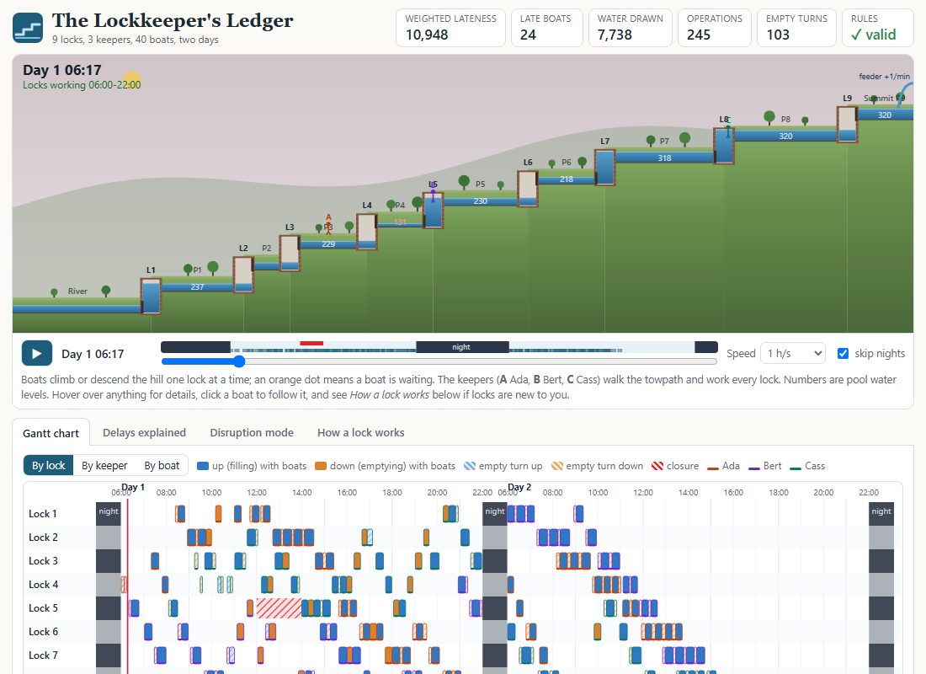This screenshot has width=926, height=674.
Task: Open the Speed dropdown showing 1 h/s
Action: [x=792, y=354]
